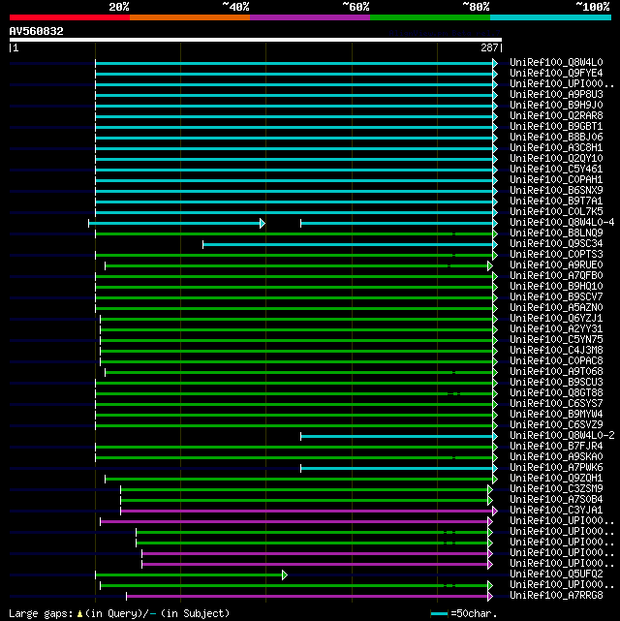The width and height of the screenshot is (620, 621).
Task: Select the UniRef100_B7FJR4 label
Action: pos(556,447)
